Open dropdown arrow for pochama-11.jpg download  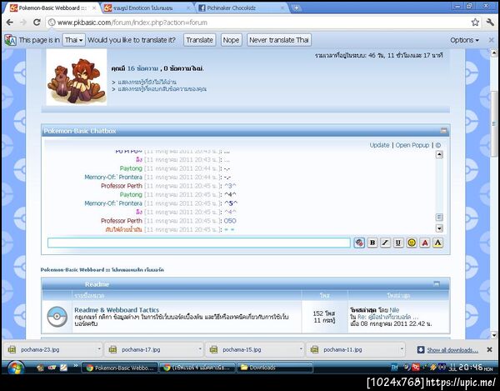coord(402,349)
